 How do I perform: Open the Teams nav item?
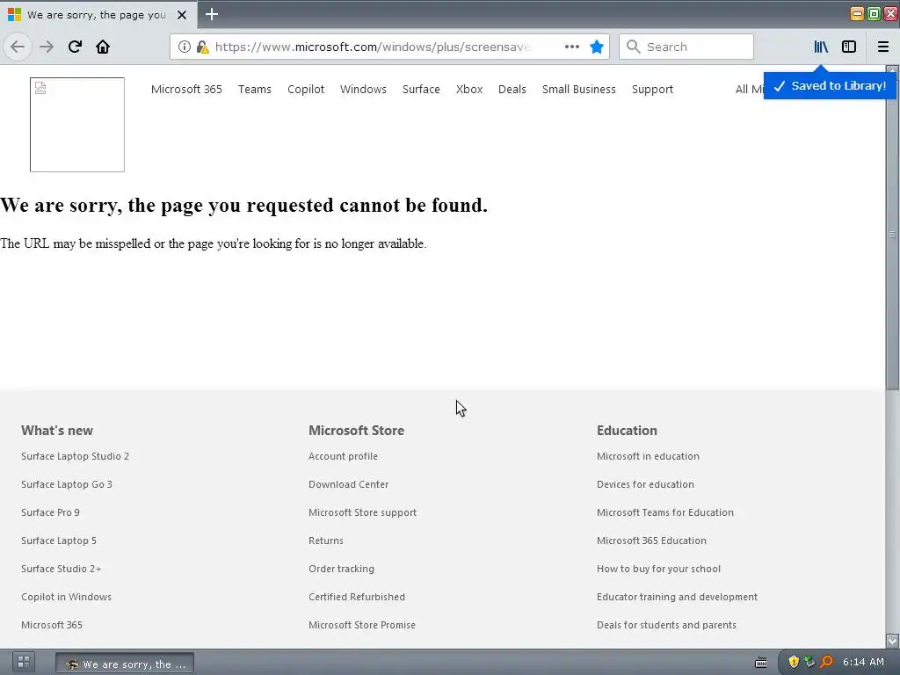255,89
